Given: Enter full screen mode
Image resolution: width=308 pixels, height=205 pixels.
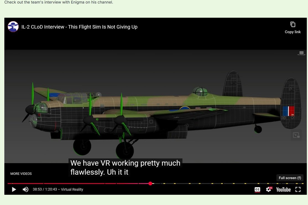Looking at the screenshot, I should click(298, 190).
